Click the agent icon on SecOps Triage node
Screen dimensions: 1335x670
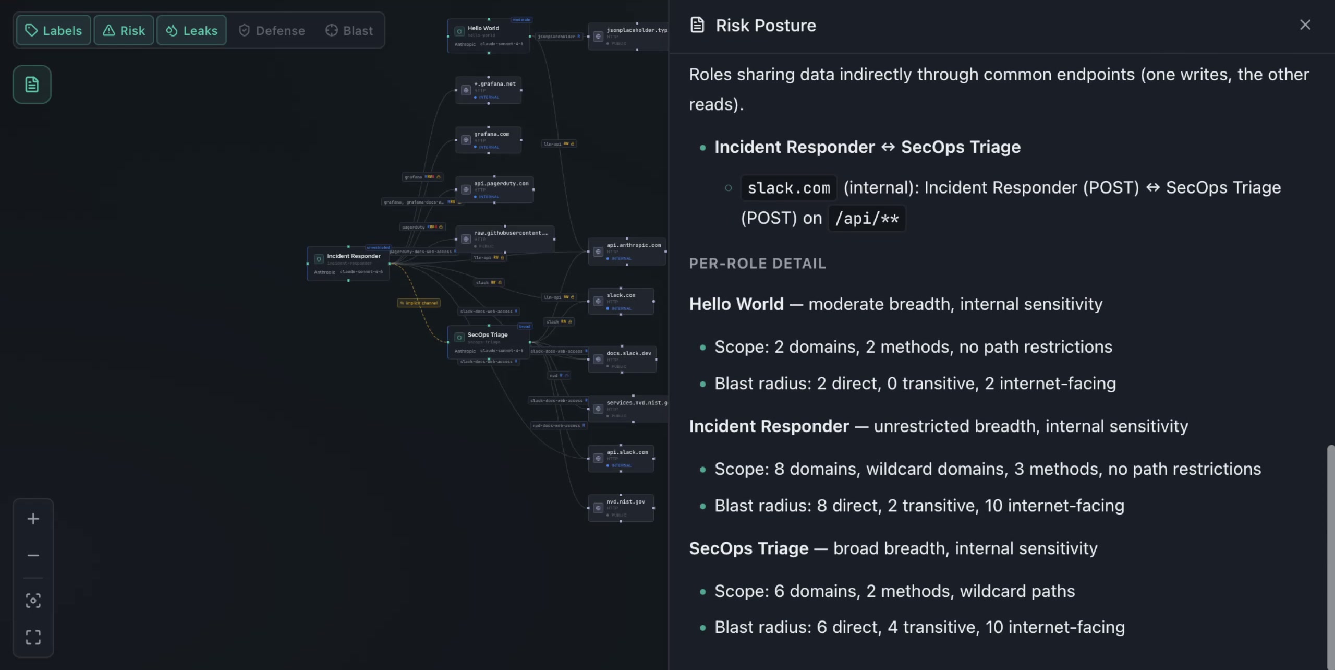pyautogui.click(x=459, y=338)
